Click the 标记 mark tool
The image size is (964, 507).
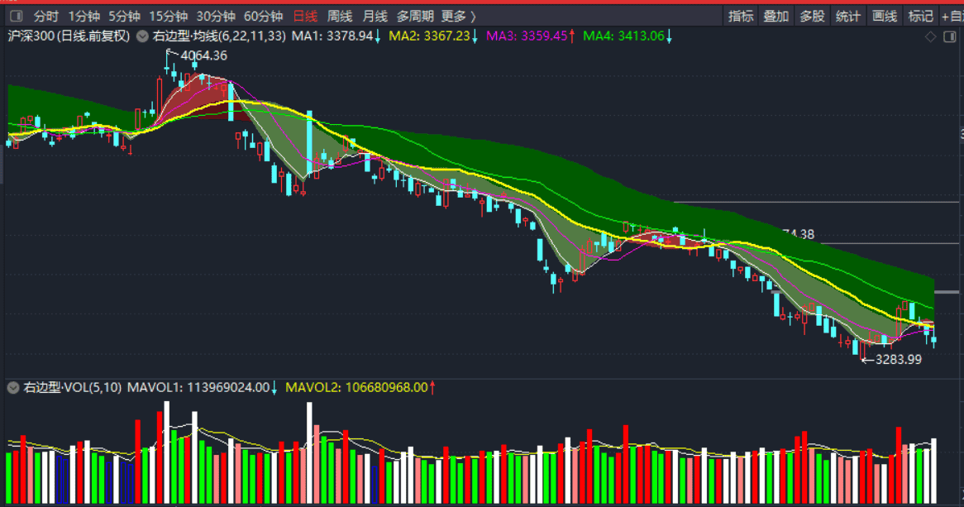(920, 16)
